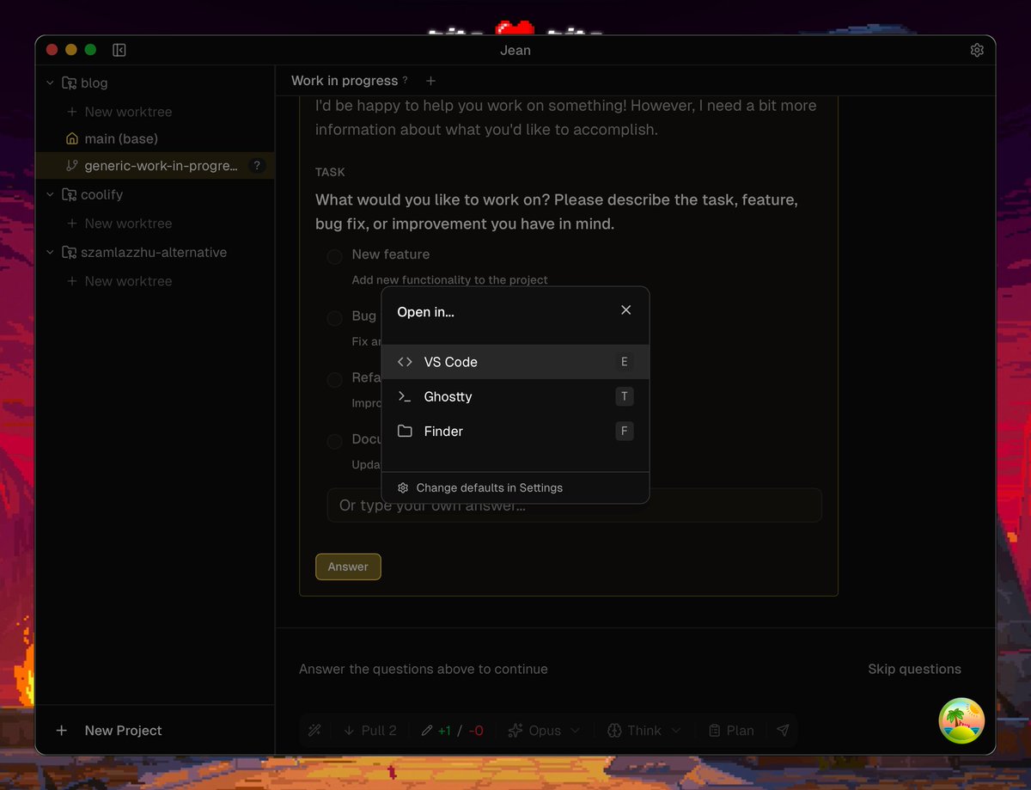This screenshot has height=790, width=1031.
Task: Click the F shortcut badge for Finder
Action: pyautogui.click(x=625, y=431)
